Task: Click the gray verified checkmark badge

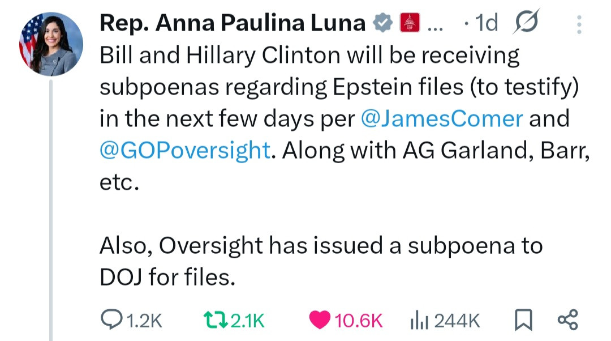Action: click(383, 23)
